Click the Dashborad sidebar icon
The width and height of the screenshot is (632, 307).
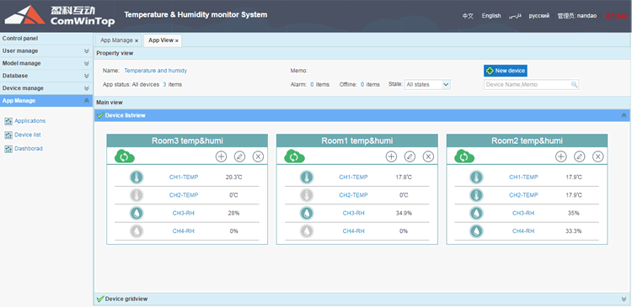8,149
